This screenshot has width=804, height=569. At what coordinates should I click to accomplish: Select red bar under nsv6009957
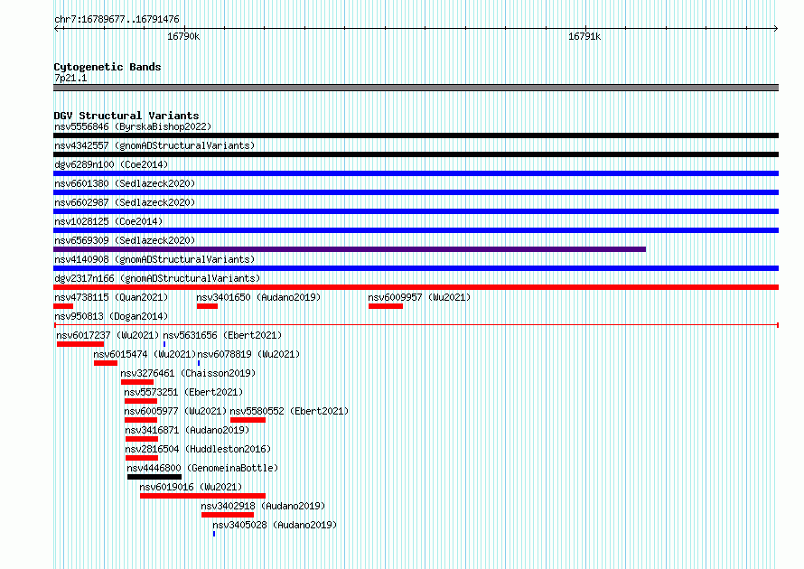pos(386,306)
